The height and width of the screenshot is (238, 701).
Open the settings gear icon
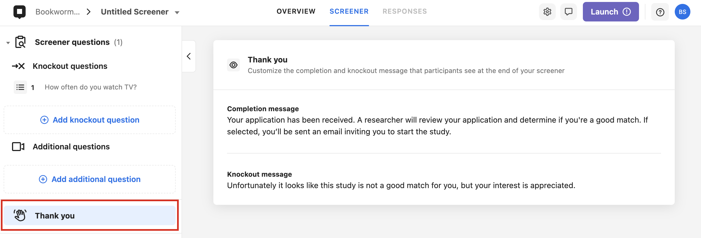coord(547,12)
